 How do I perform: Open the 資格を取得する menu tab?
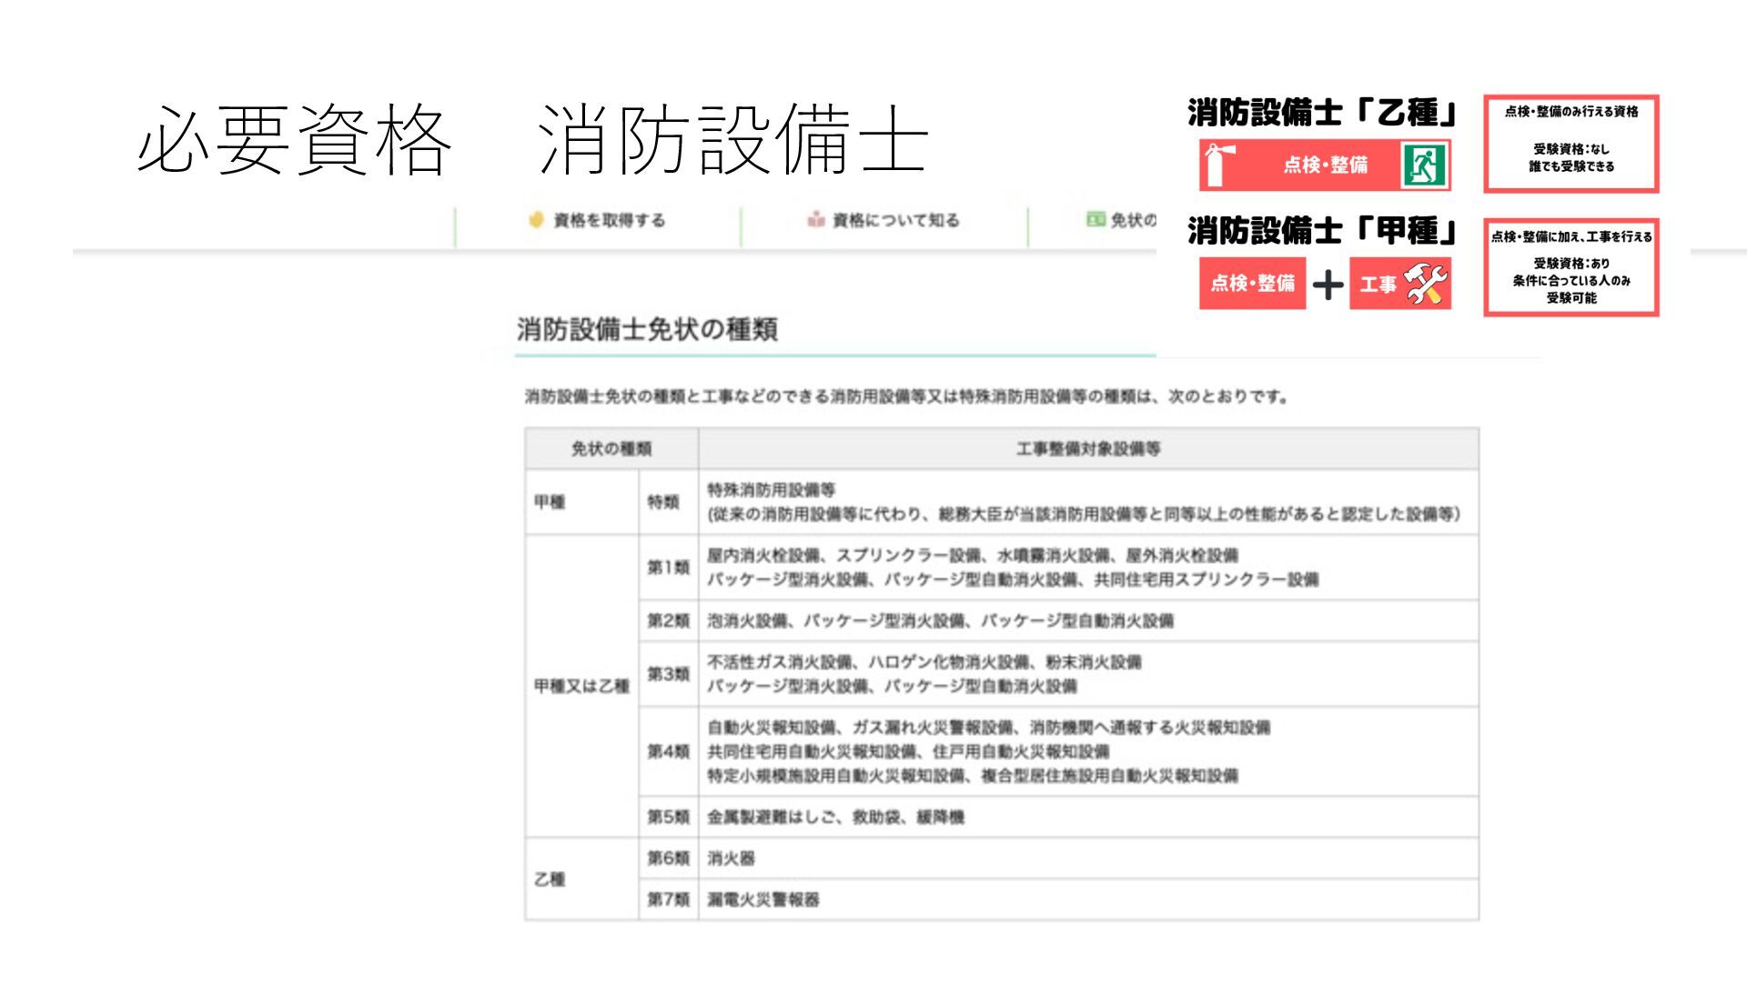609,221
